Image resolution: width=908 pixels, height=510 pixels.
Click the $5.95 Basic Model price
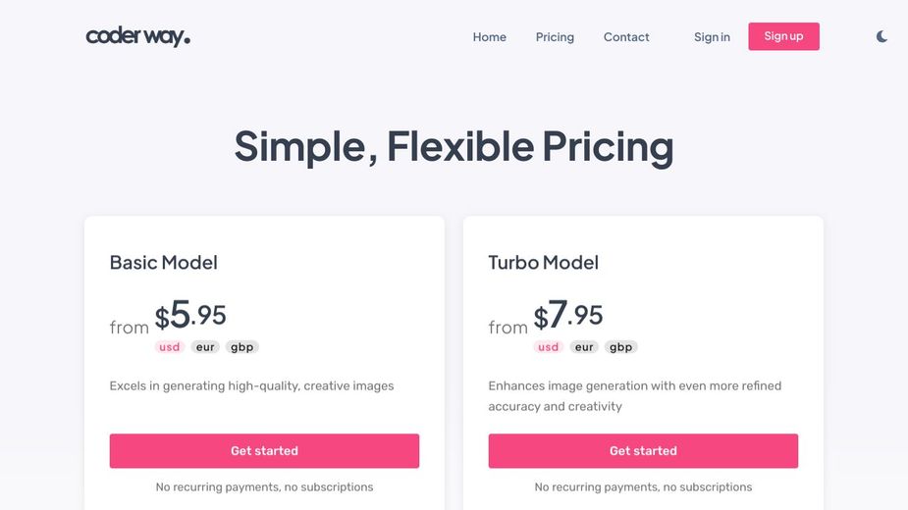[189, 315]
